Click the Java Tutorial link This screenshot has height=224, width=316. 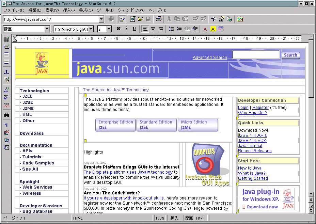(250, 146)
